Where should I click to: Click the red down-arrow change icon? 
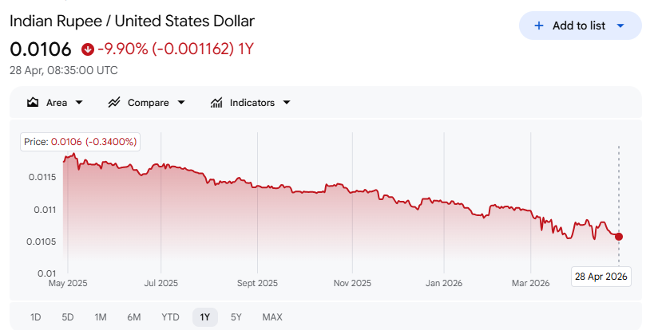click(x=88, y=49)
